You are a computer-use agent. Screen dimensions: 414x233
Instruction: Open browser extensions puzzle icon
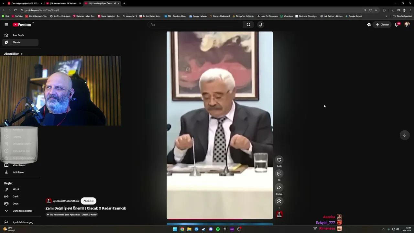pyautogui.click(x=384, y=10)
